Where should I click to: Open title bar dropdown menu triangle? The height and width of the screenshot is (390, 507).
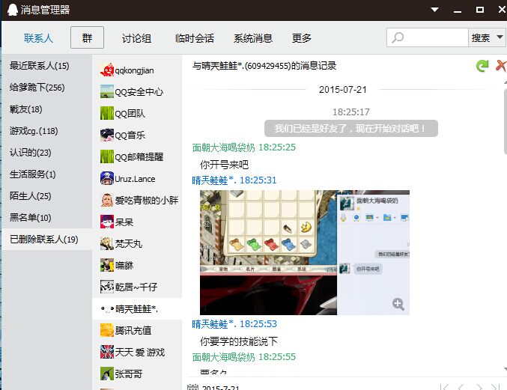(434, 10)
